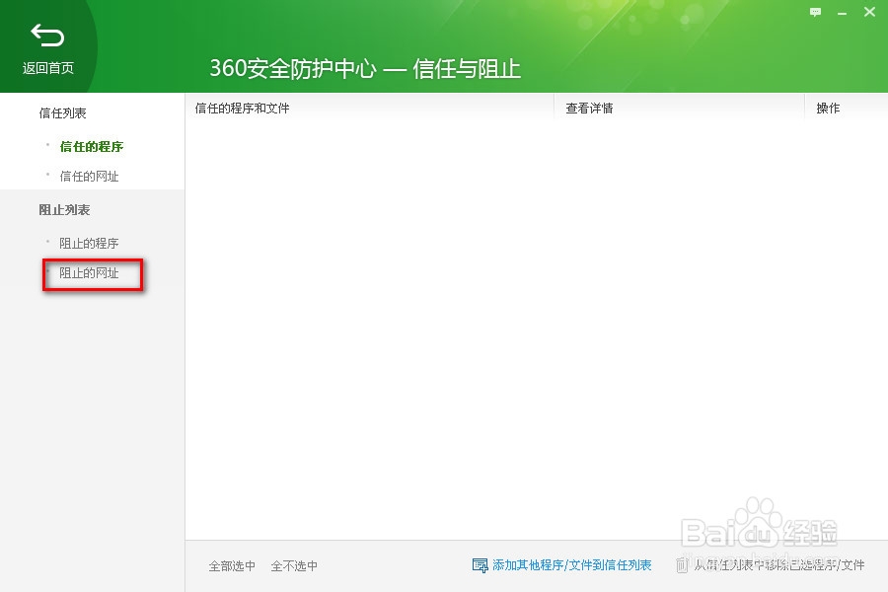The width and height of the screenshot is (888, 592).
Task: Click the 查看详情 column header
Action: tap(589, 109)
